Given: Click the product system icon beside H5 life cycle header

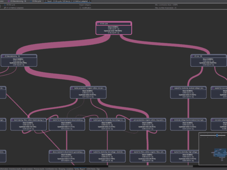Looking at the screenshot, I should click(x=5, y=5).
